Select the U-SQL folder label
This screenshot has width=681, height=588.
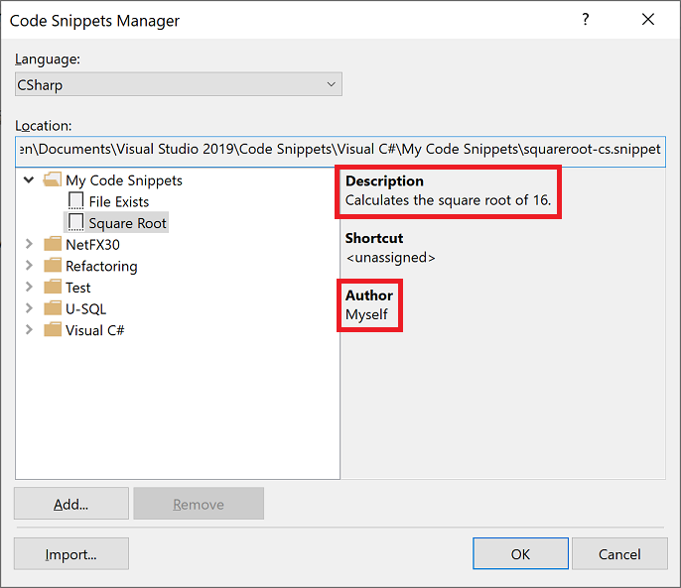click(x=85, y=309)
